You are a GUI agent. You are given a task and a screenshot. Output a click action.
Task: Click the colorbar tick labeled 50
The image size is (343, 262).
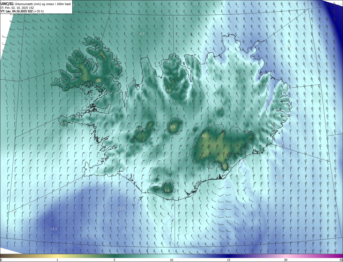[341, 260]
